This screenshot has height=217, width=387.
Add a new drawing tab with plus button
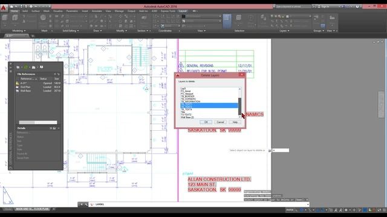(33, 36)
